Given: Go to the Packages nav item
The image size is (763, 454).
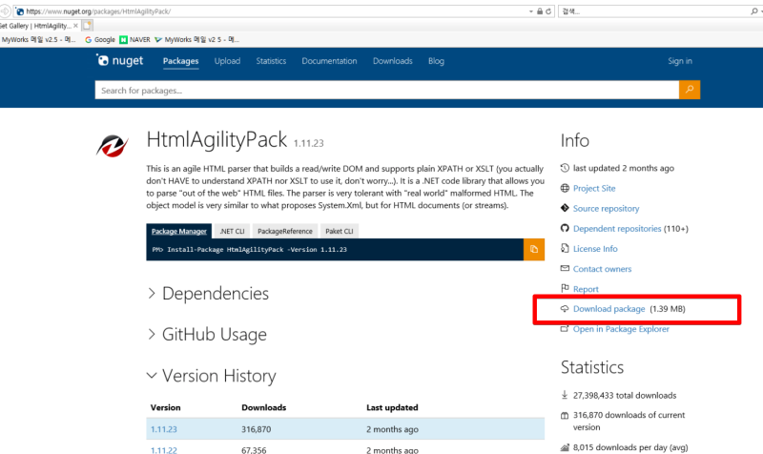Looking at the screenshot, I should pos(180,61).
